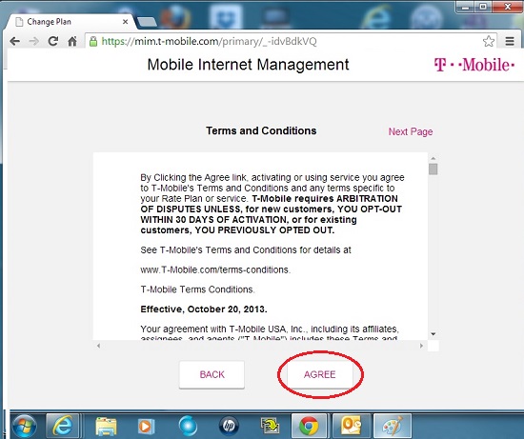Click the 'Effective, October 20, 2013.' text

pos(204,309)
